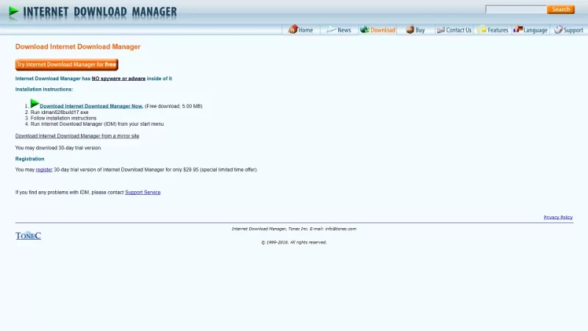Click the green arrow logo in header

tap(13, 13)
